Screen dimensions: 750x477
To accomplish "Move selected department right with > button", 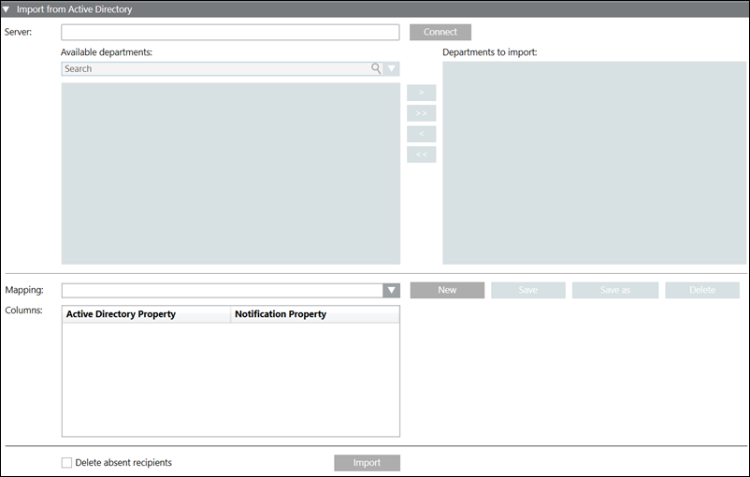I will tap(421, 93).
